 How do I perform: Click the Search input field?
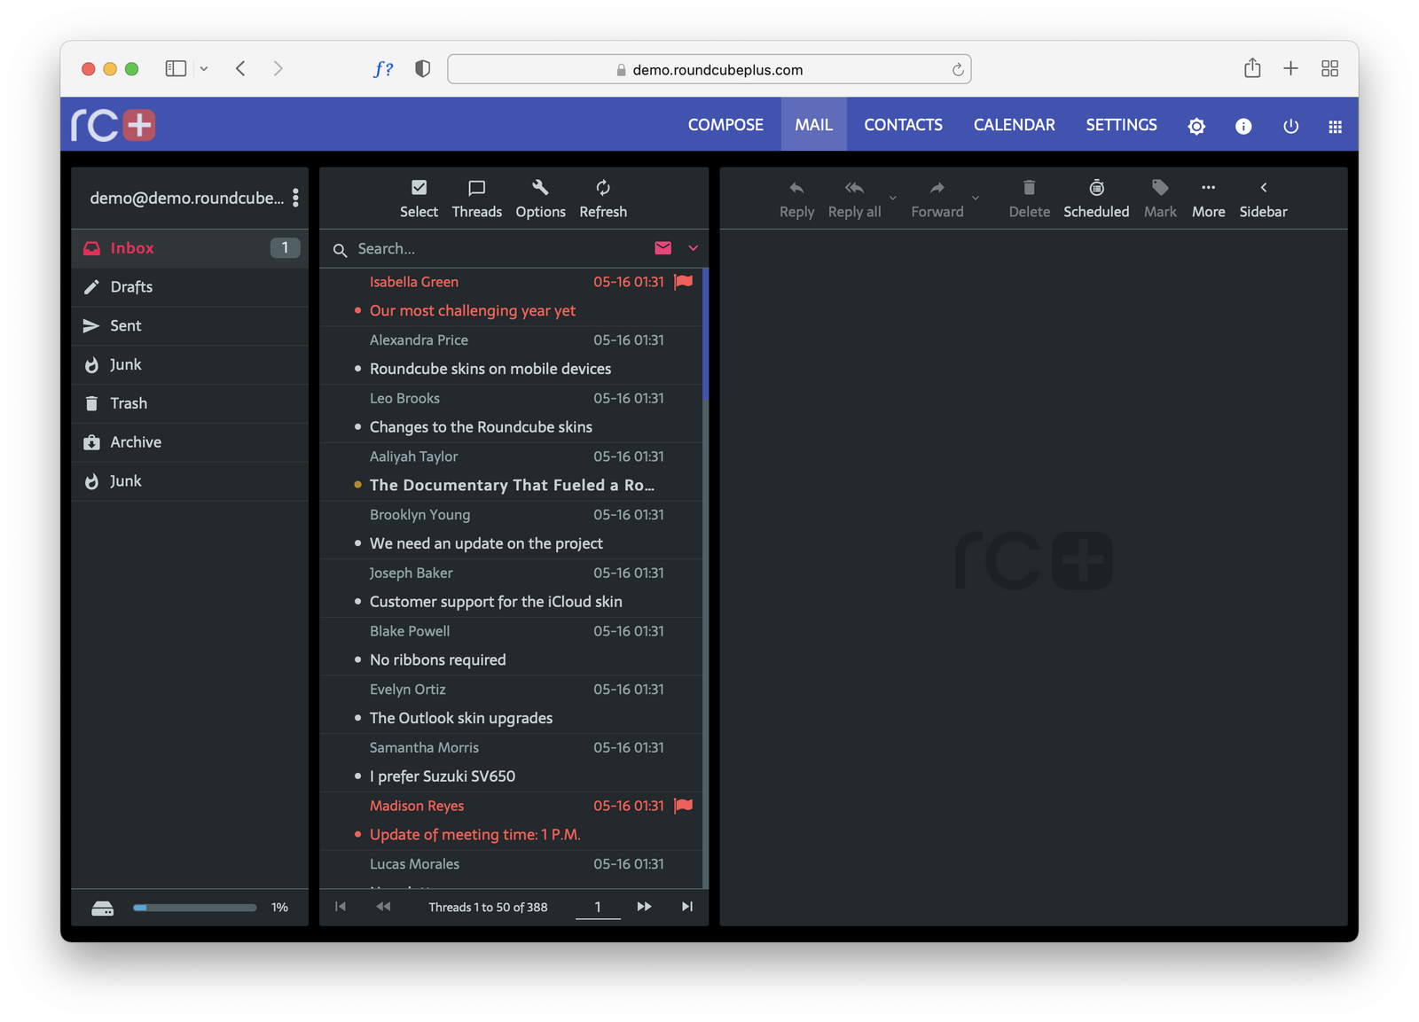click(x=501, y=249)
